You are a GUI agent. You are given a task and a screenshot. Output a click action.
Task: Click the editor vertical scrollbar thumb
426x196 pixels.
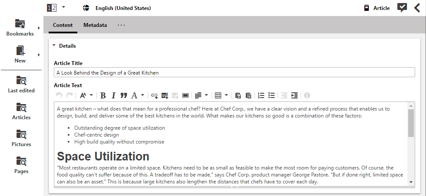411,123
